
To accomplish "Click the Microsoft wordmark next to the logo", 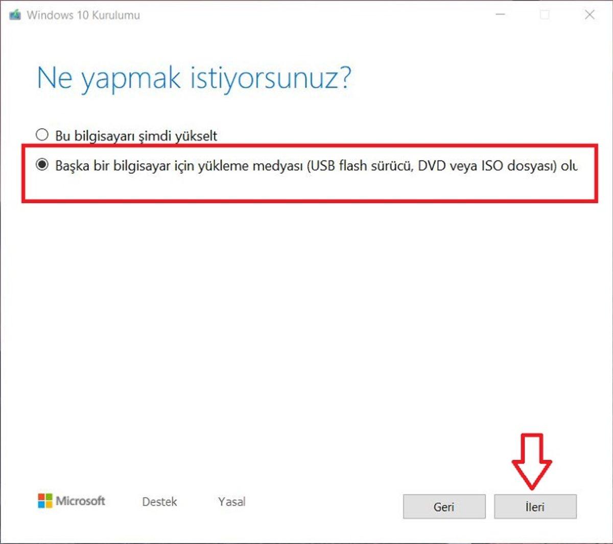I will click(x=80, y=501).
